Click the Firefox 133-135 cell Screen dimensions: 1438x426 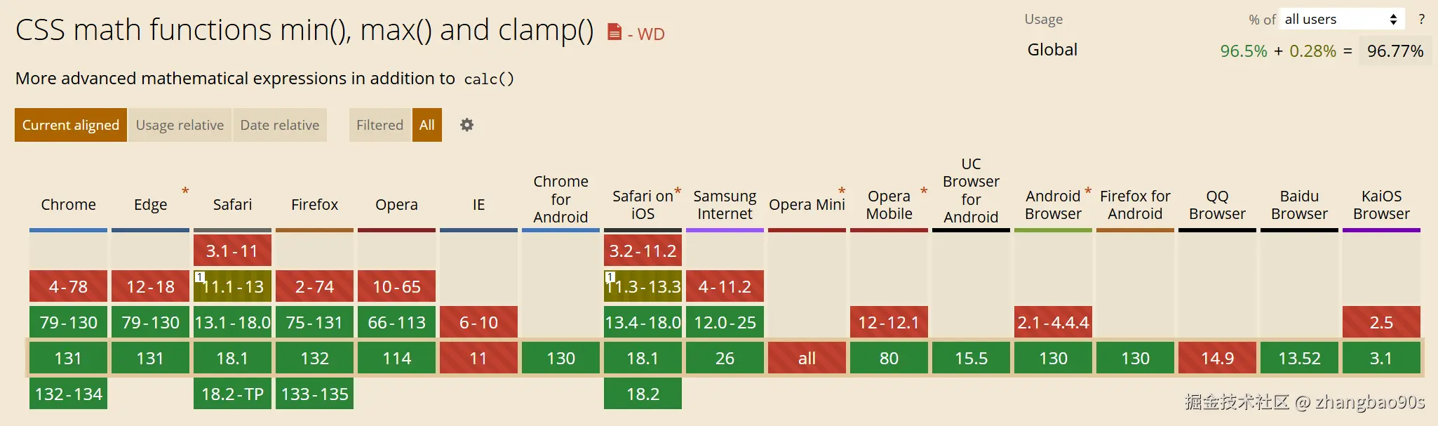tap(314, 394)
